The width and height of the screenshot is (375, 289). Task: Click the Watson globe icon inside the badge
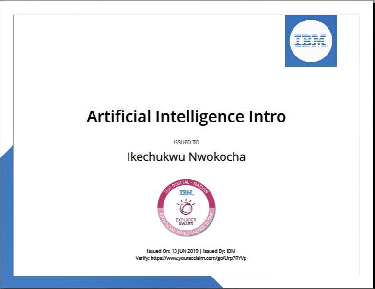pos(186,207)
